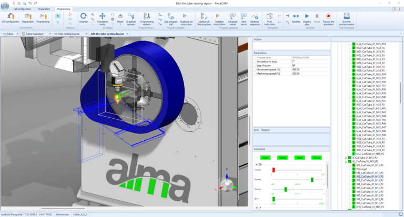Click the Optimize sequence icon
Screen dimensions: 404x217
[x=255, y=18]
